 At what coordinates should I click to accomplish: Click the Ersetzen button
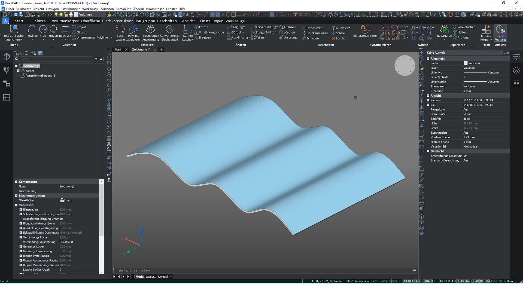click(x=203, y=38)
